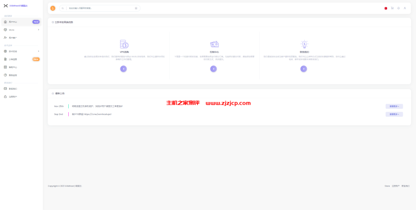Click the document icon beside the orange New badge

click(x=5, y=59)
